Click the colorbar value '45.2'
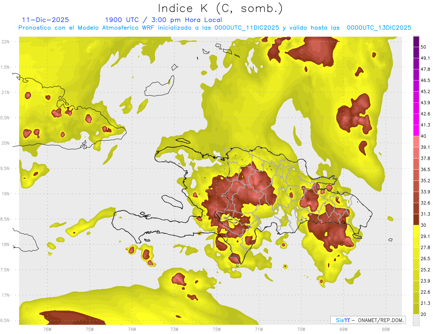433x334 pixels. click(x=425, y=92)
